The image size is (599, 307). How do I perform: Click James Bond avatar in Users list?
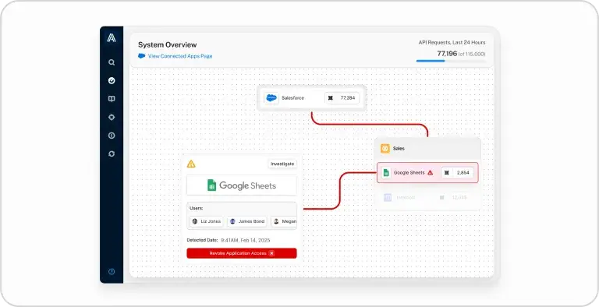[232, 221]
